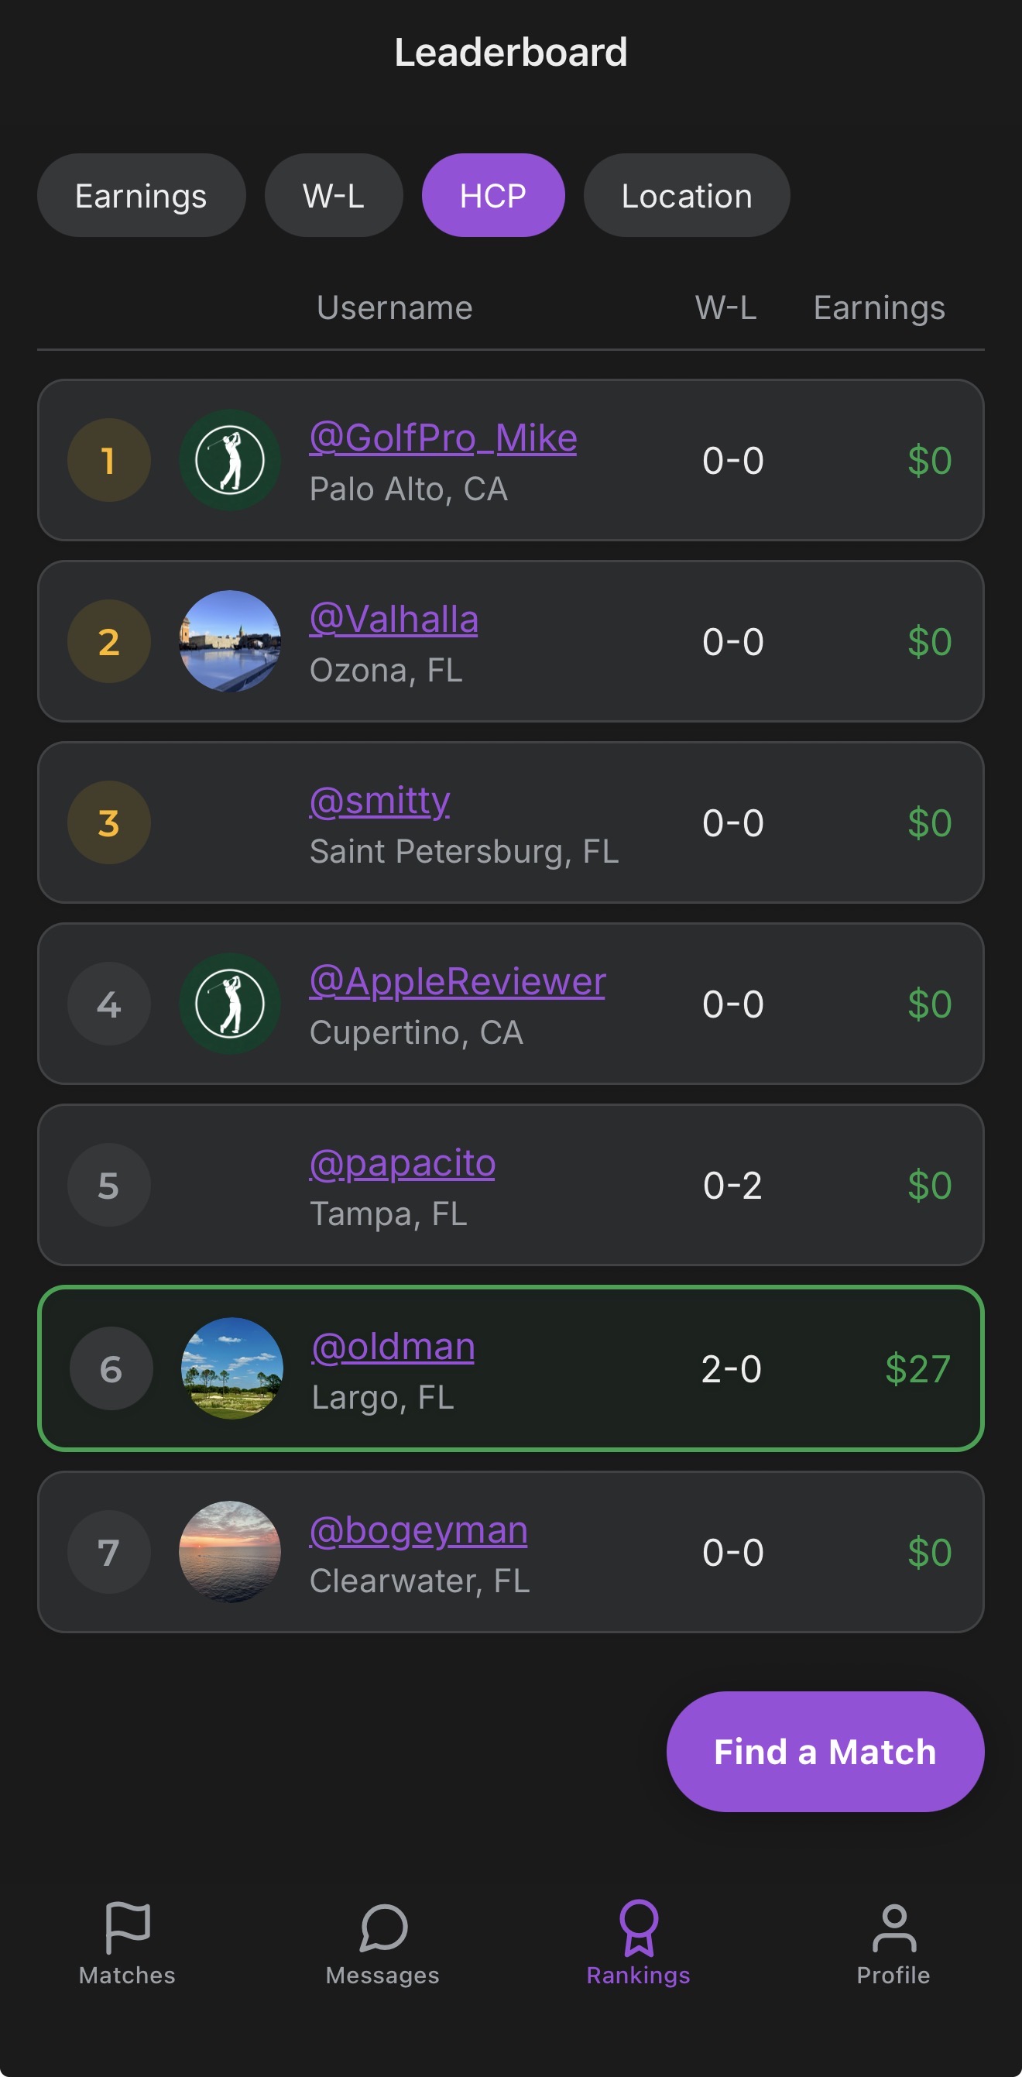Open @Valhalla's profile link
The height and width of the screenshot is (2077, 1022).
click(393, 618)
